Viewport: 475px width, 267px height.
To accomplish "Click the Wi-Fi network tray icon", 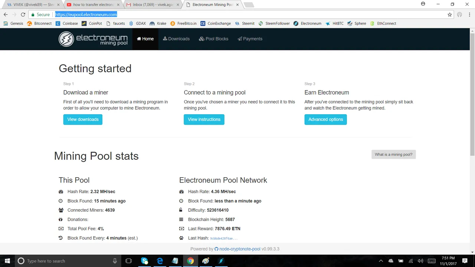I will click(410, 261).
